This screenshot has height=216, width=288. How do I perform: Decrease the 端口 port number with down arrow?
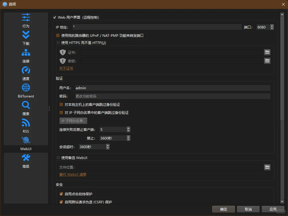(x=272, y=28)
